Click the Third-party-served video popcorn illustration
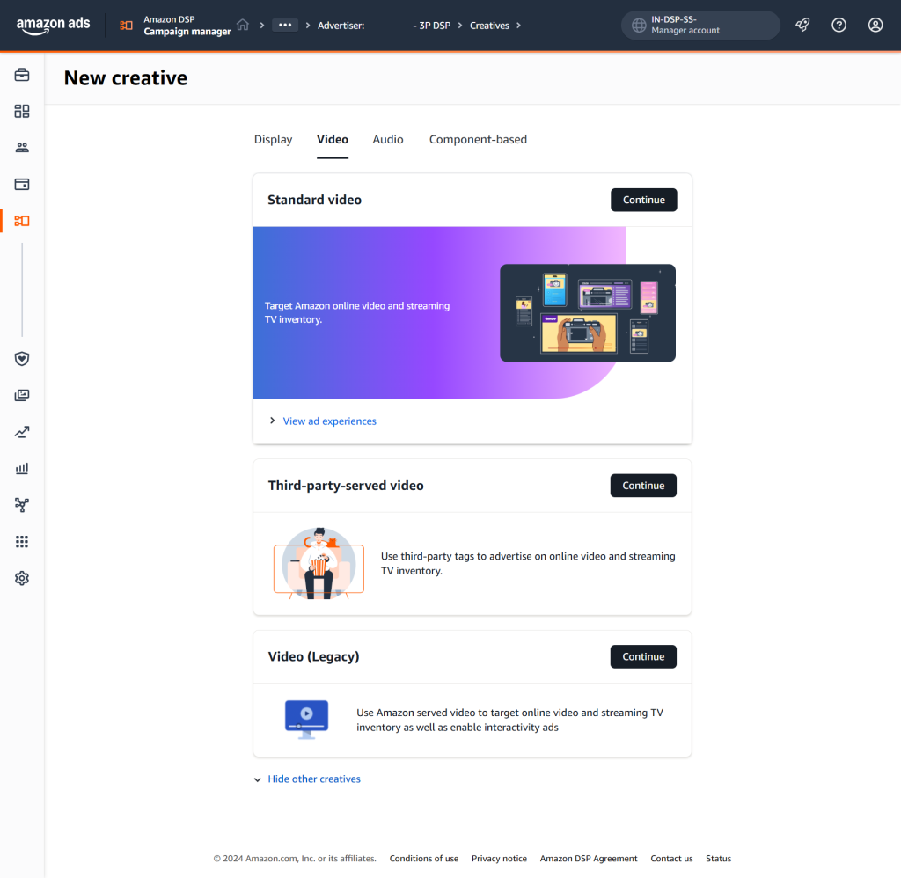Screen dimensions: 901x878 pos(319,564)
